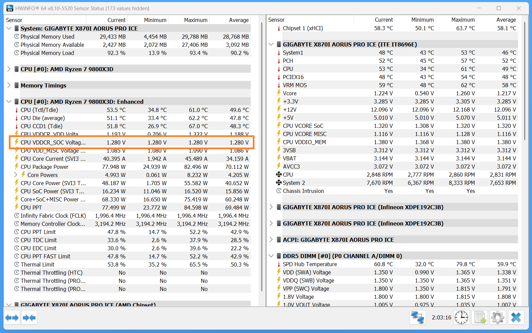Click the lightning icon beside CPU Package Power
The height and width of the screenshot is (333, 532).
coord(16,166)
